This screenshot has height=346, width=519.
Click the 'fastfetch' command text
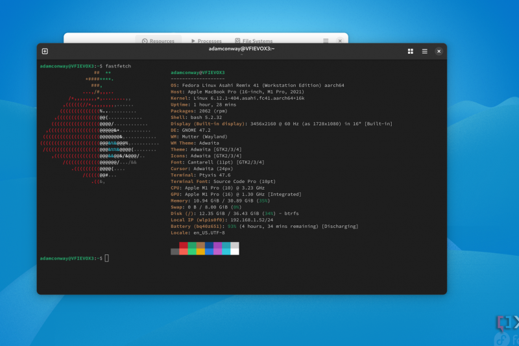[118, 66]
